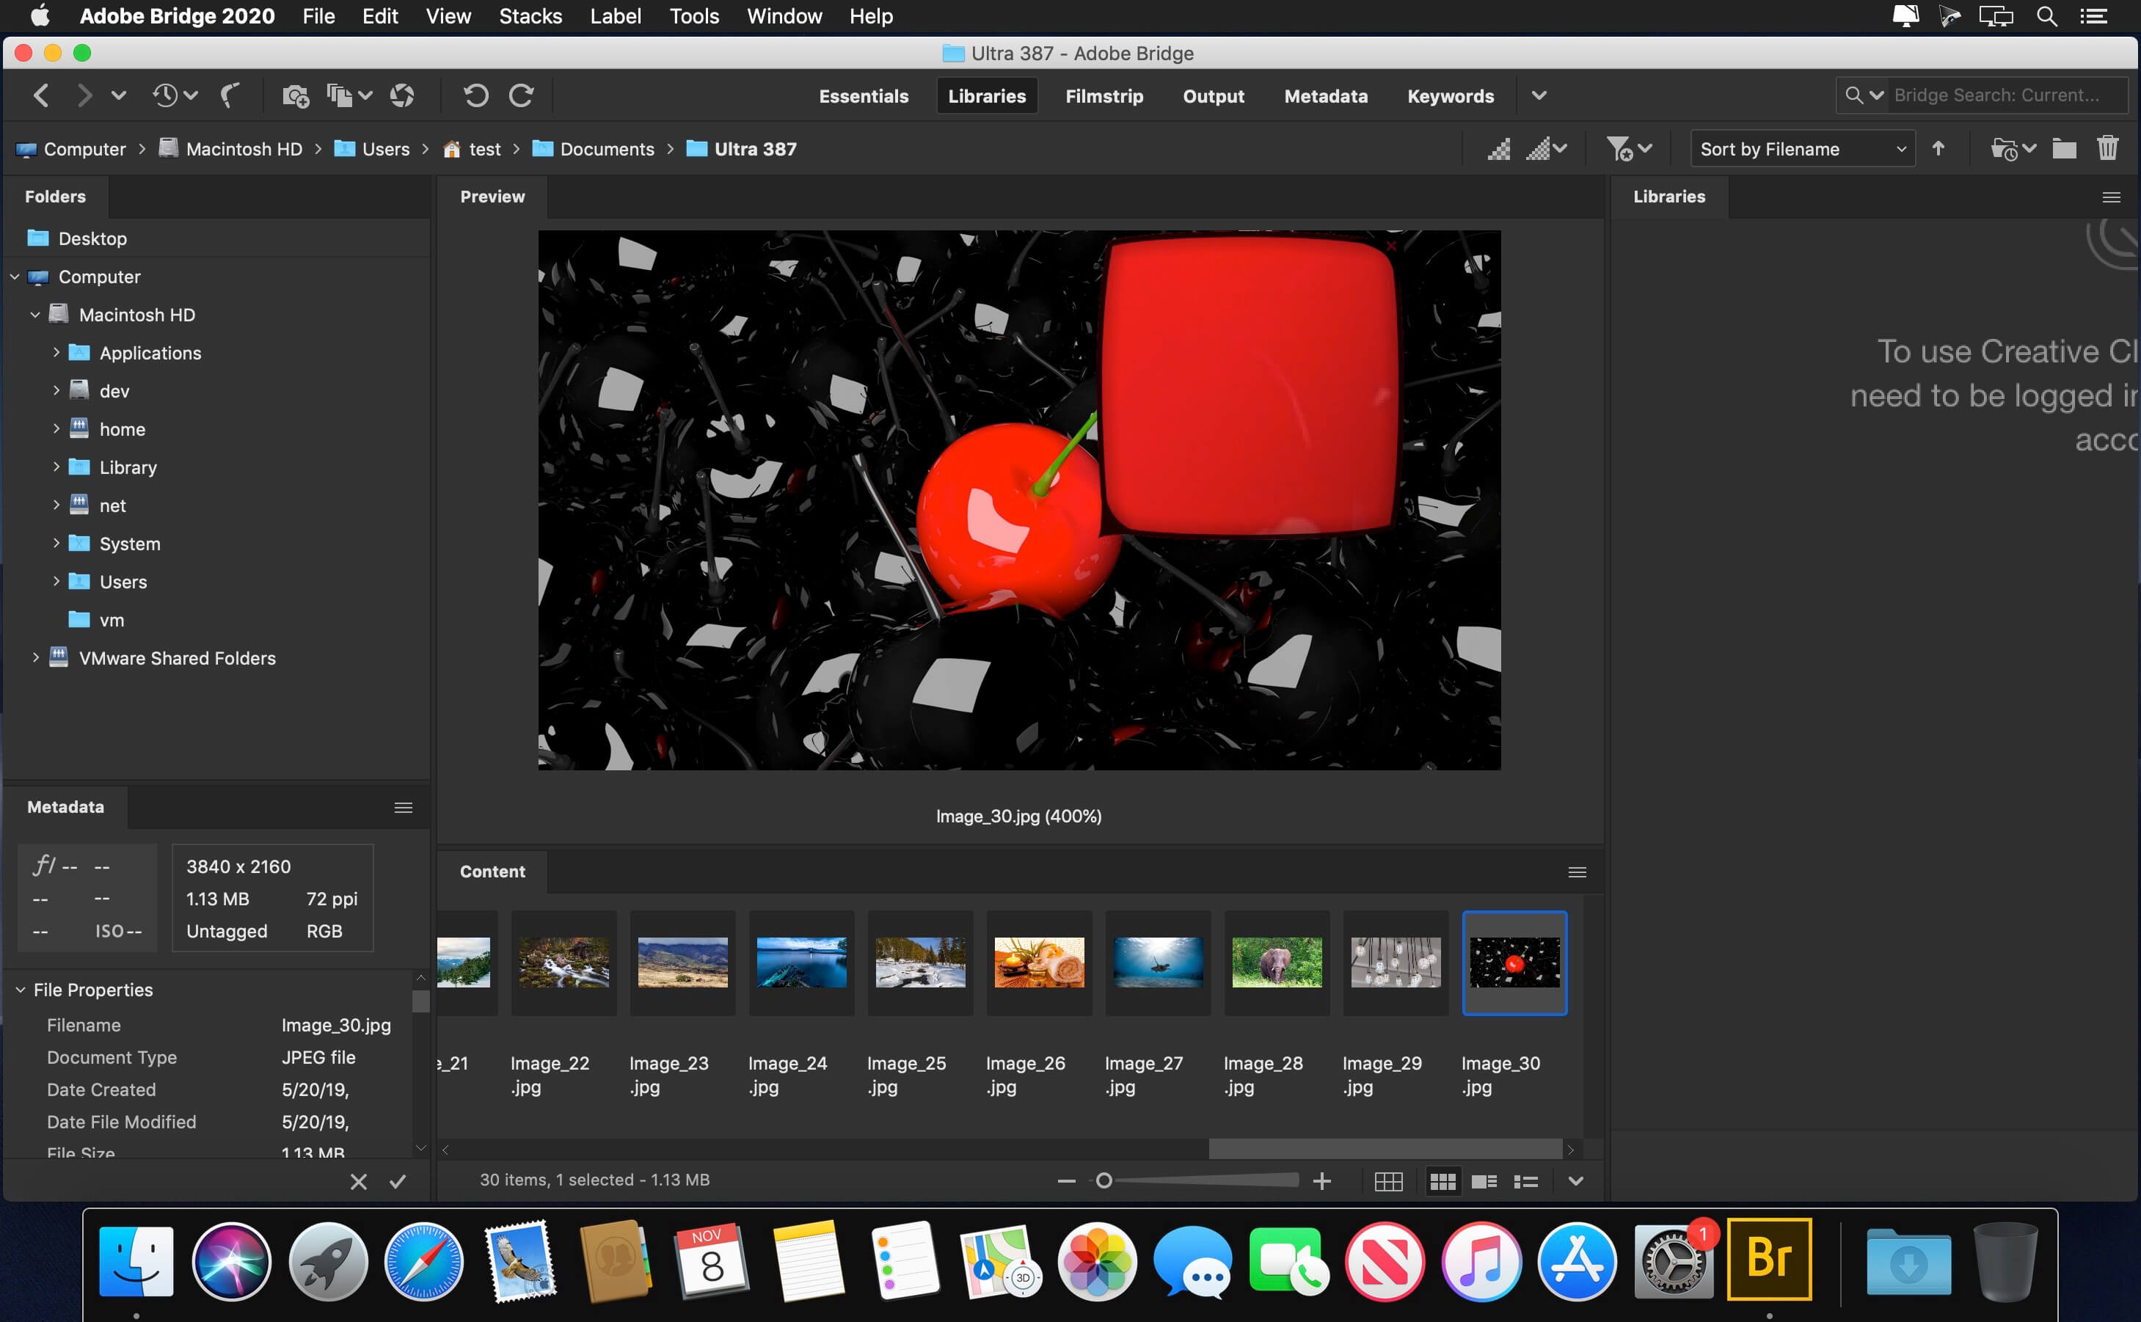Viewport: 2141px width, 1322px height.
Task: Click the Batch Rename icon in toolbar
Action: (x=338, y=95)
